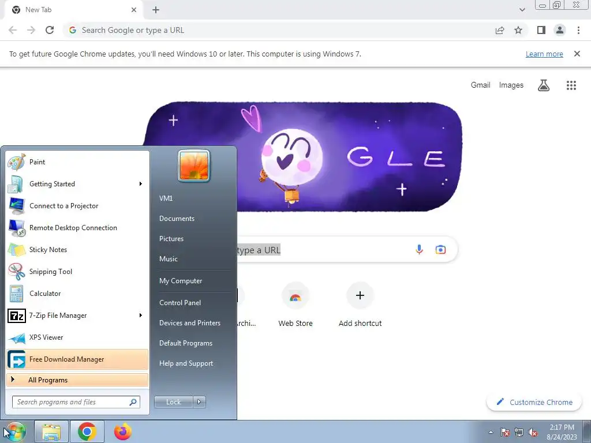Open the Google apps grid
Screen dimensions: 591x443
[571, 85]
